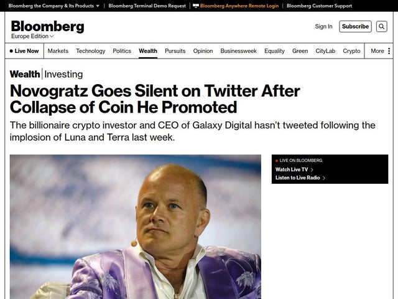Image resolution: width=398 pixels, height=299 pixels.
Task: Click the Sign In link
Action: (323, 26)
